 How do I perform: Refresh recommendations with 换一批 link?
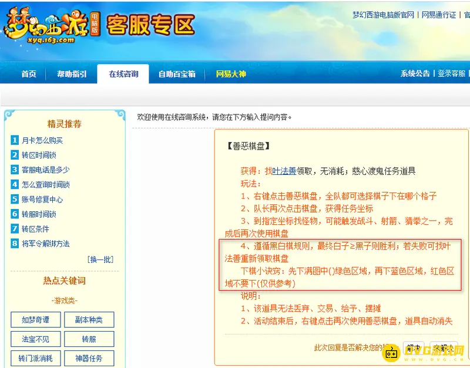click(x=100, y=259)
